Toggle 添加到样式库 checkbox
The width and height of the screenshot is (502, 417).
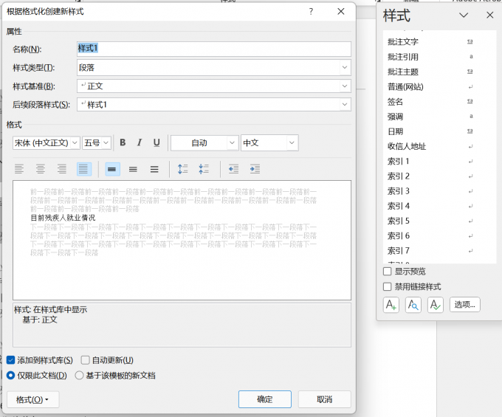tap(10, 360)
